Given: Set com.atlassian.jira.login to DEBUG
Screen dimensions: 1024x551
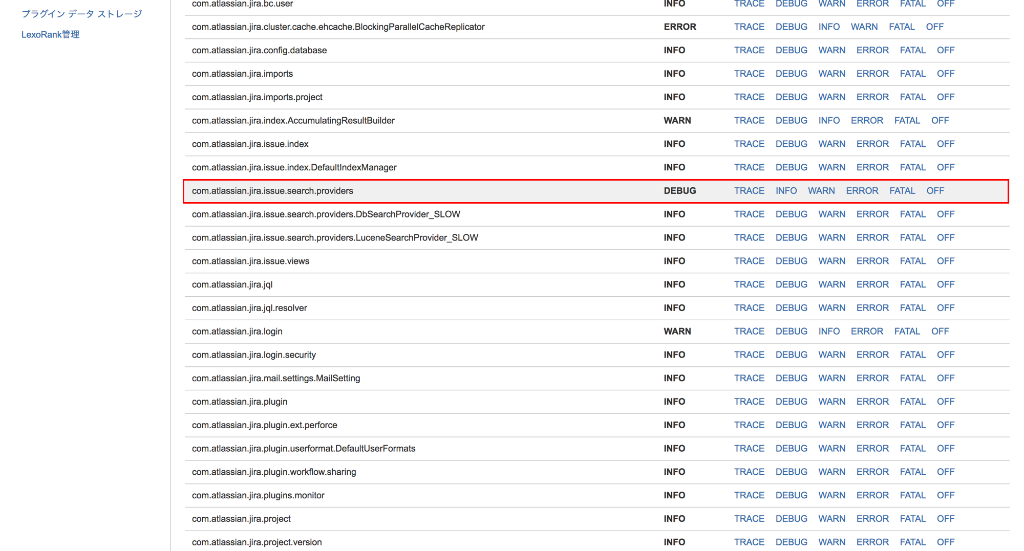Looking at the screenshot, I should pos(791,332).
